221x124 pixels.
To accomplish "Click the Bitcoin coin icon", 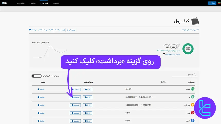I will click(193, 105).
